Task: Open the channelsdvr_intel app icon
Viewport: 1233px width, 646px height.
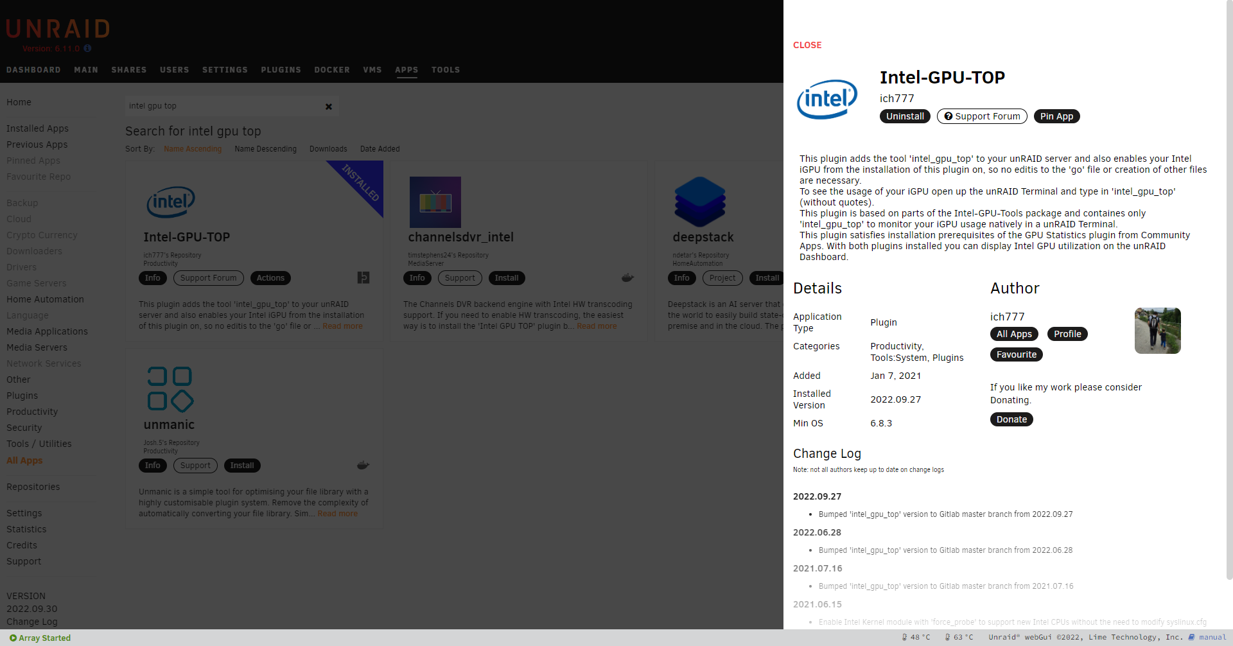Action: (x=435, y=202)
